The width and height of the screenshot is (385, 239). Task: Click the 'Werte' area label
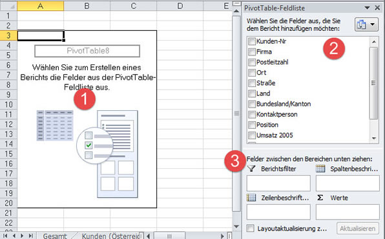339,198
